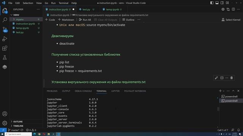Click the taskbar search box
The width and height of the screenshot is (243, 136).
point(18,134)
